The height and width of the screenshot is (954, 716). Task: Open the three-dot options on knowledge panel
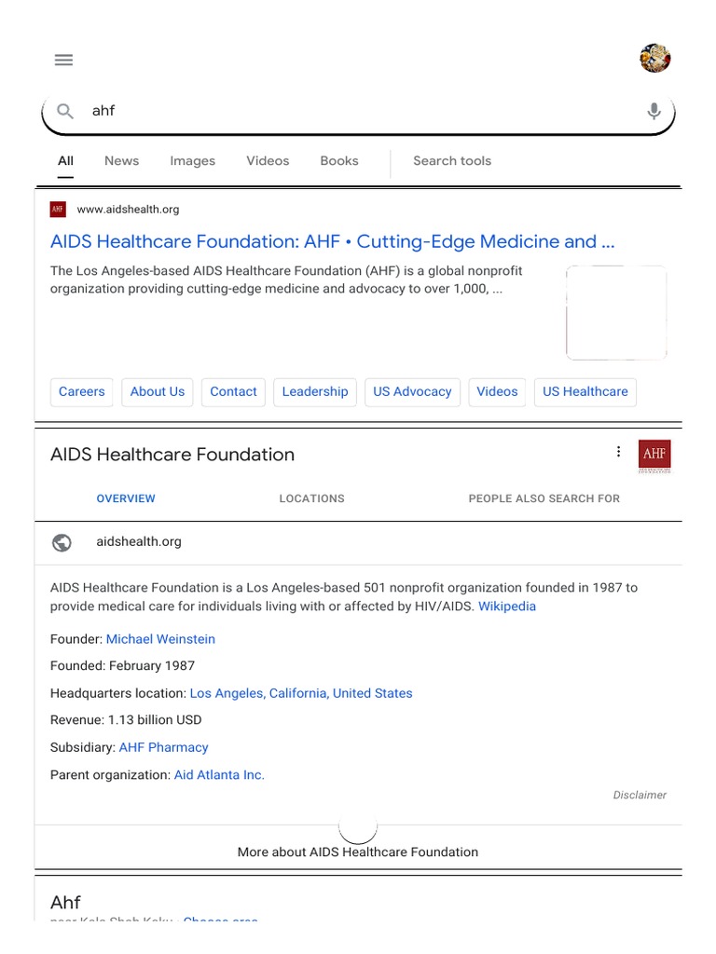(x=618, y=452)
